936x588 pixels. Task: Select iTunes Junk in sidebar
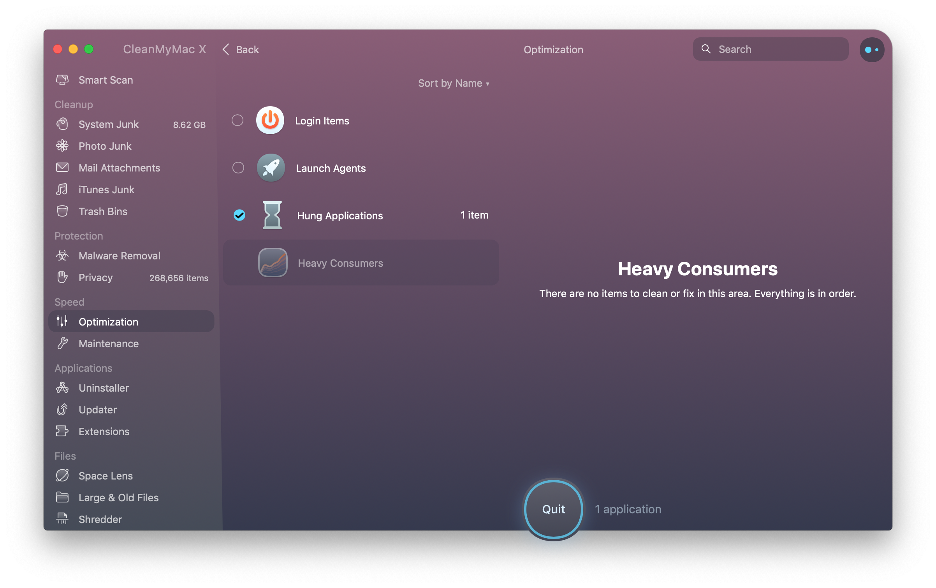pyautogui.click(x=131, y=189)
